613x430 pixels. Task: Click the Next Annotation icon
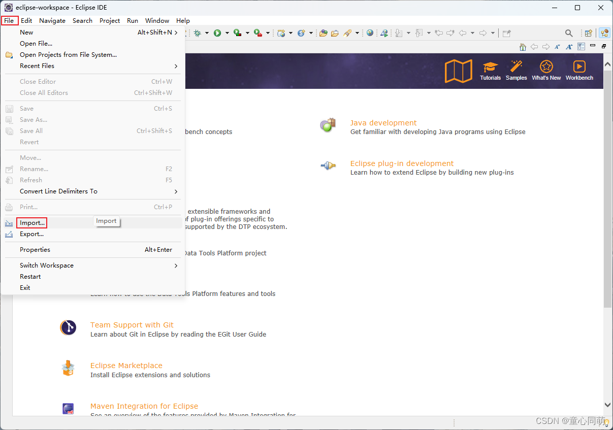tap(399, 33)
